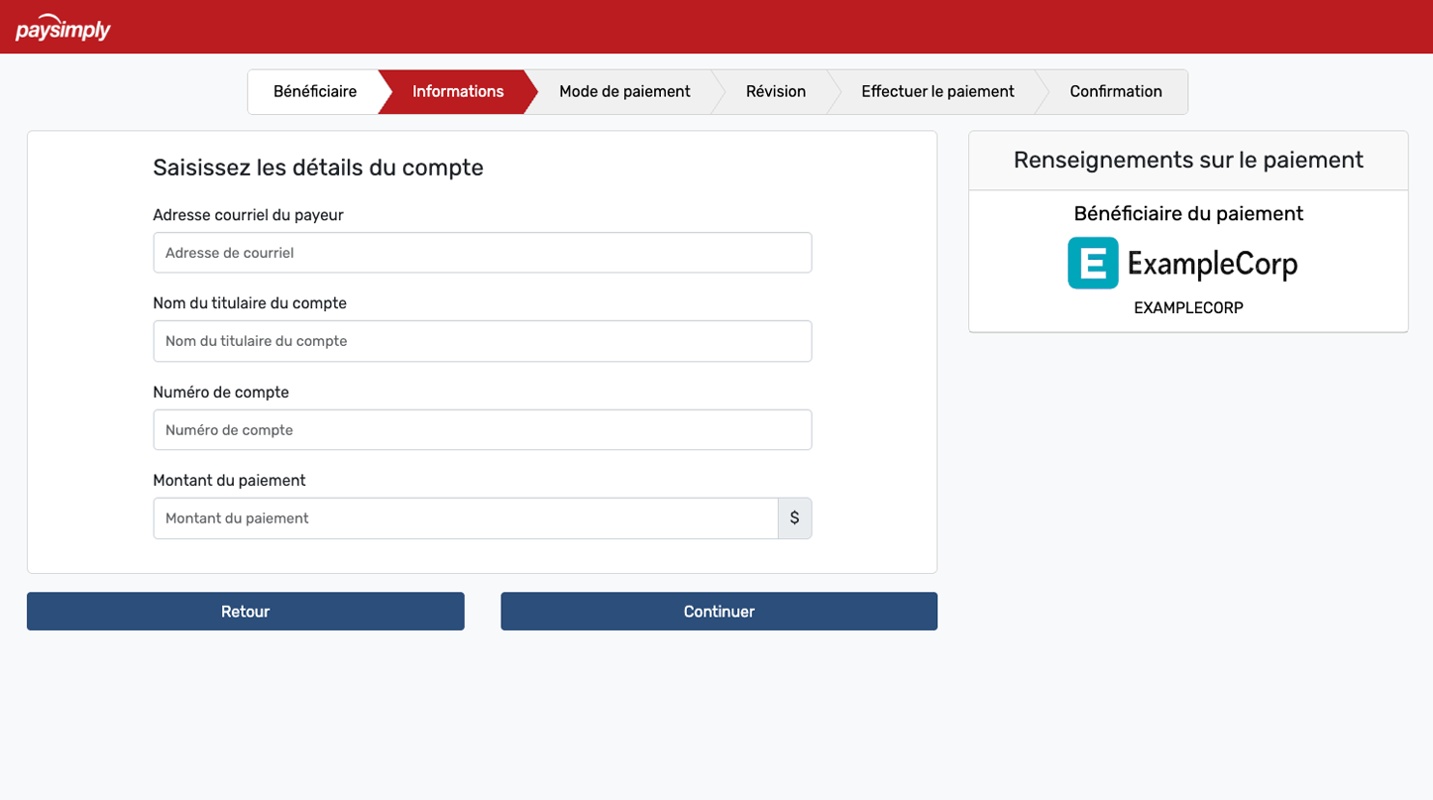Click the Nom du titulaire du compte field
The image size is (1433, 800).
coord(482,340)
